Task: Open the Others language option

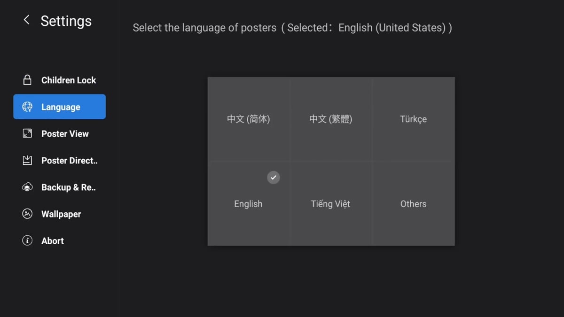Action: pyautogui.click(x=413, y=204)
